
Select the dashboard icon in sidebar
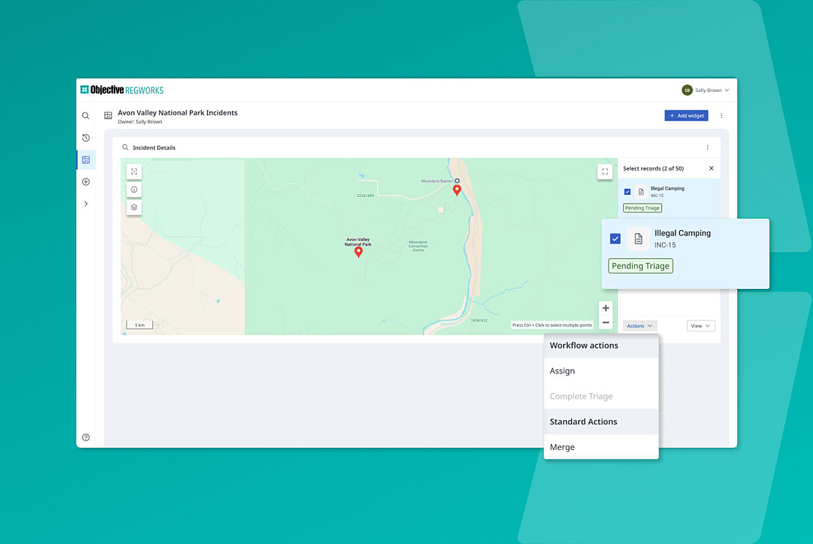click(x=86, y=160)
